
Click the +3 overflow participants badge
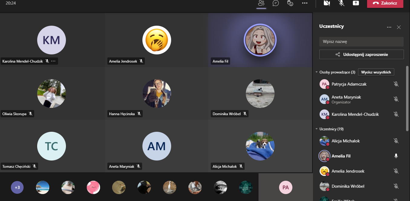17,187
